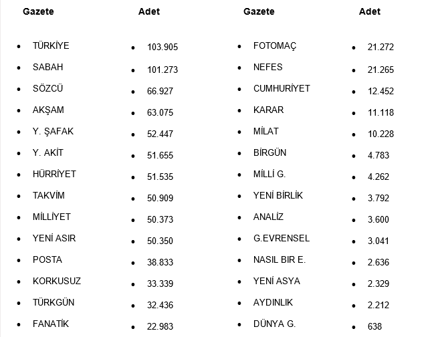The height and width of the screenshot is (337, 442).
Task: Select the AYDINLIK entry
Action: pos(273,303)
